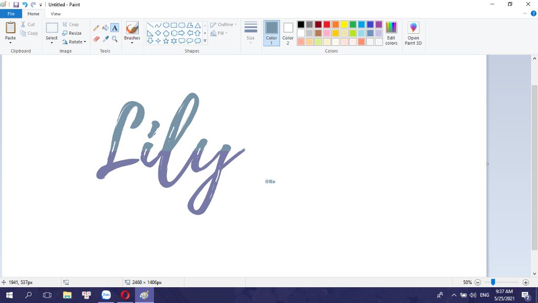Choose the Color picker eyedropper tool
This screenshot has height=303, width=538.
coord(105,39)
